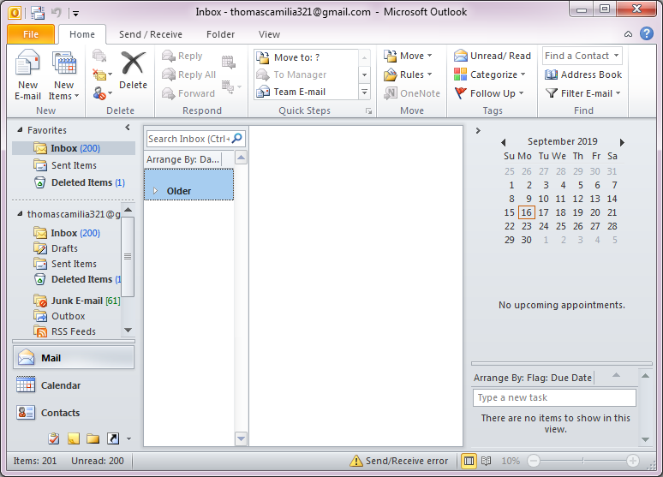Open the Categorize color menu

[490, 75]
